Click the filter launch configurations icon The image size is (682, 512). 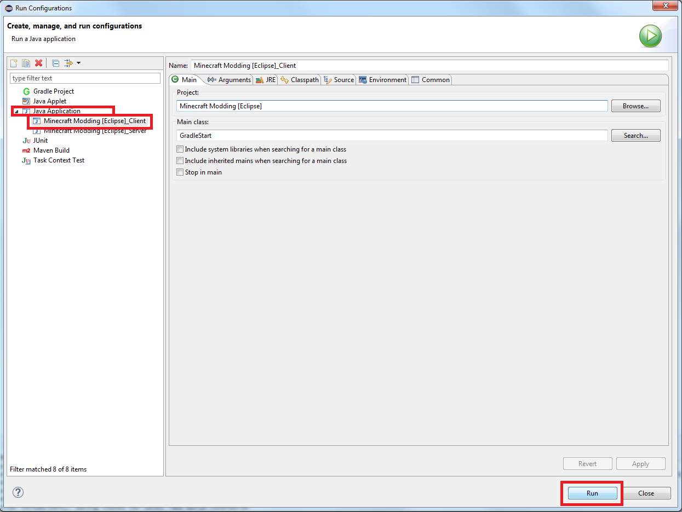click(x=68, y=63)
